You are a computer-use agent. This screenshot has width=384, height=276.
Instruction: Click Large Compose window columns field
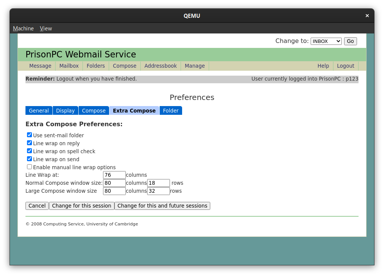(x=114, y=191)
